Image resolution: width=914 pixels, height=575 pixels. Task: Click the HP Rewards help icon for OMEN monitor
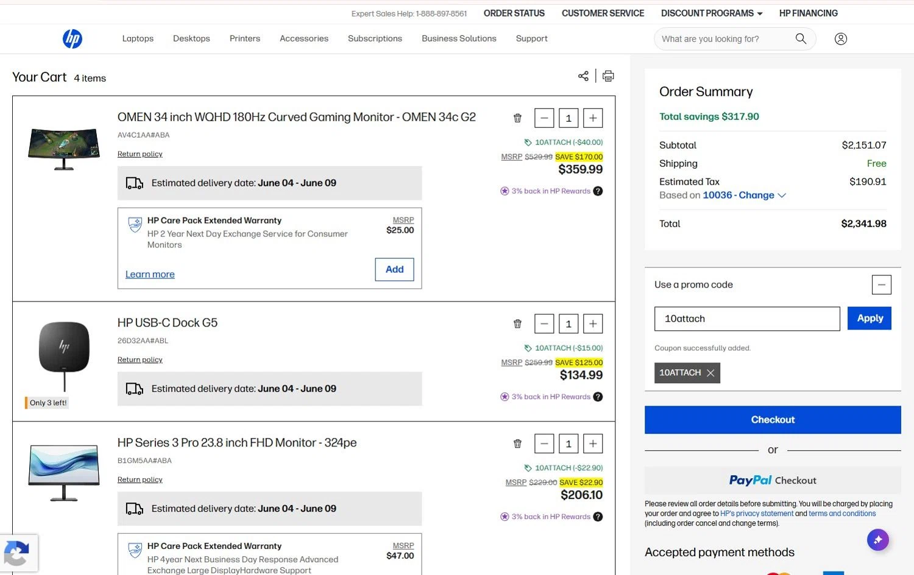598,191
